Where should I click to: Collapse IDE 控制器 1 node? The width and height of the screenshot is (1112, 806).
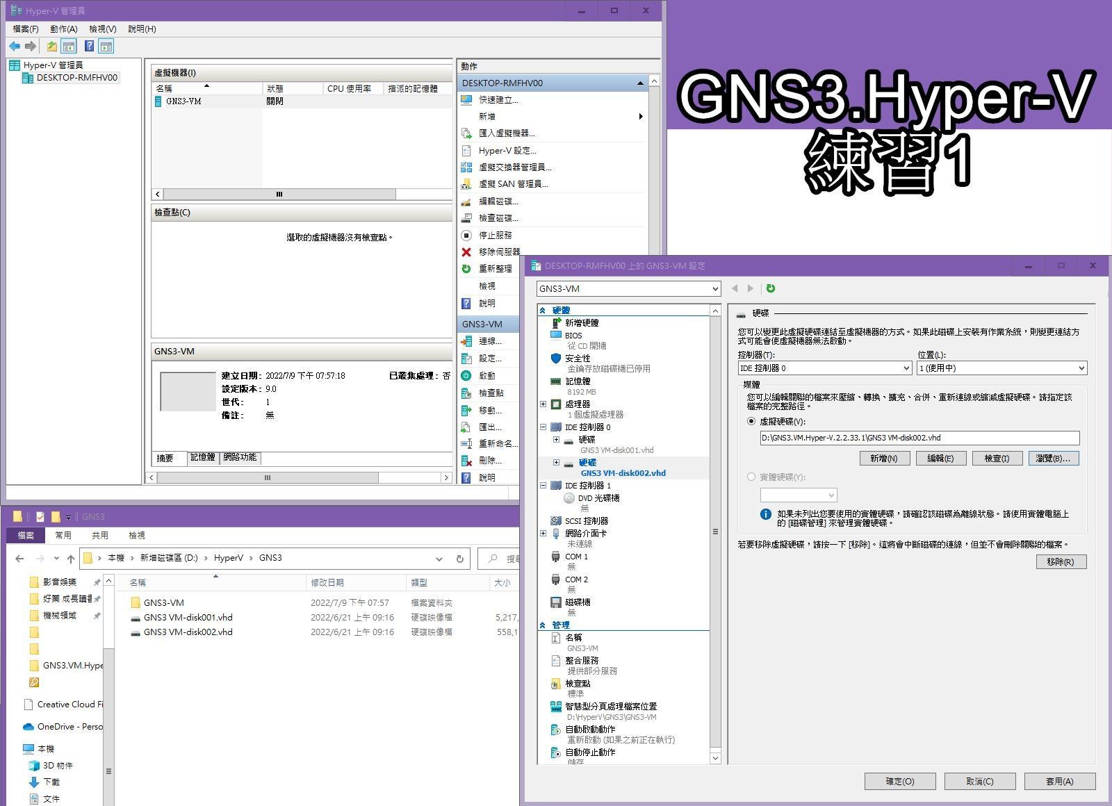[x=543, y=486]
